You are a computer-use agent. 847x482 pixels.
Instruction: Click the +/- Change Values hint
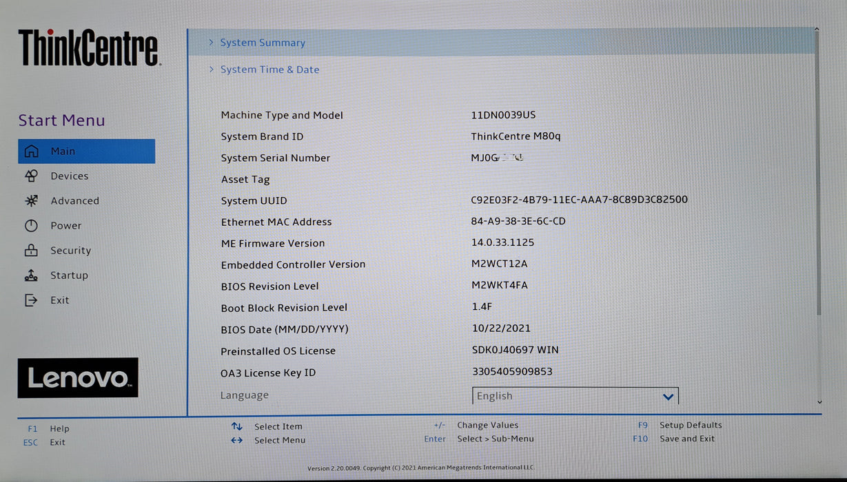[476, 426]
